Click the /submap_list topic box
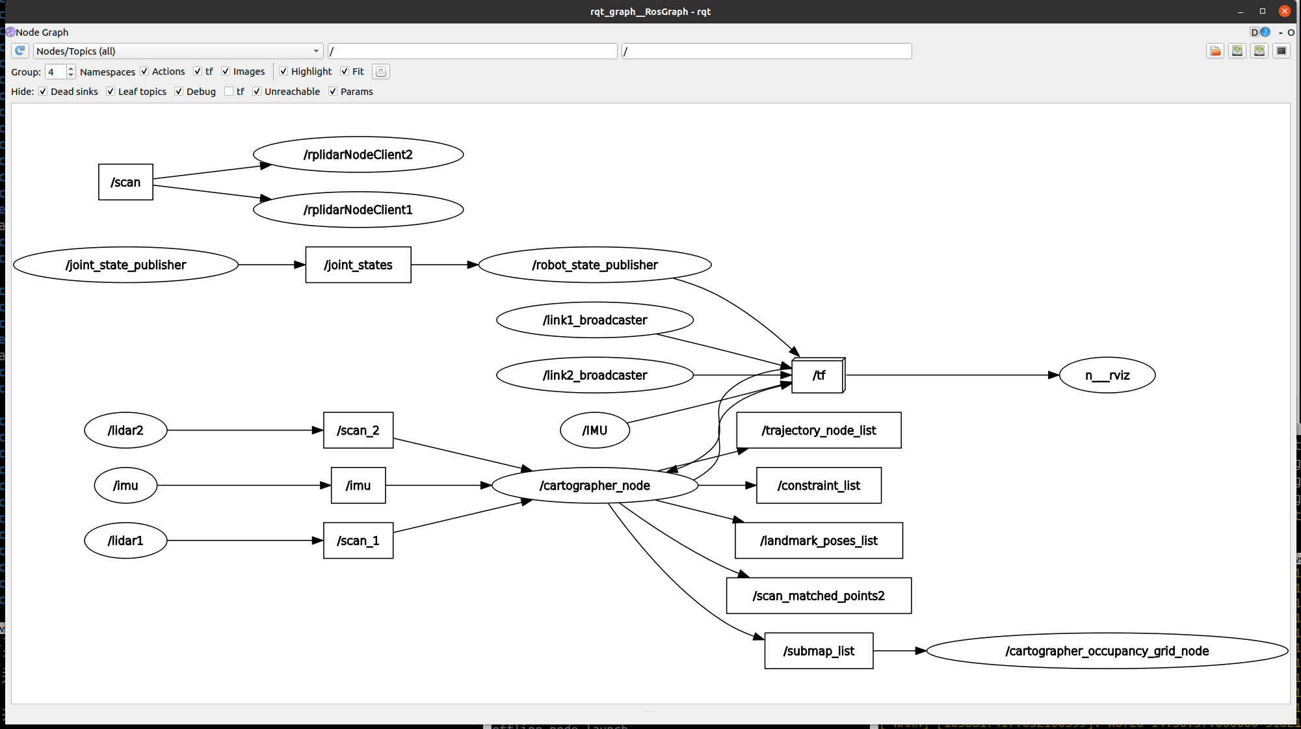 pos(819,651)
